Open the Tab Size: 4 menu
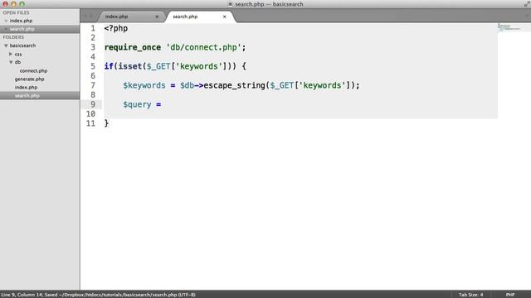 coord(470,295)
